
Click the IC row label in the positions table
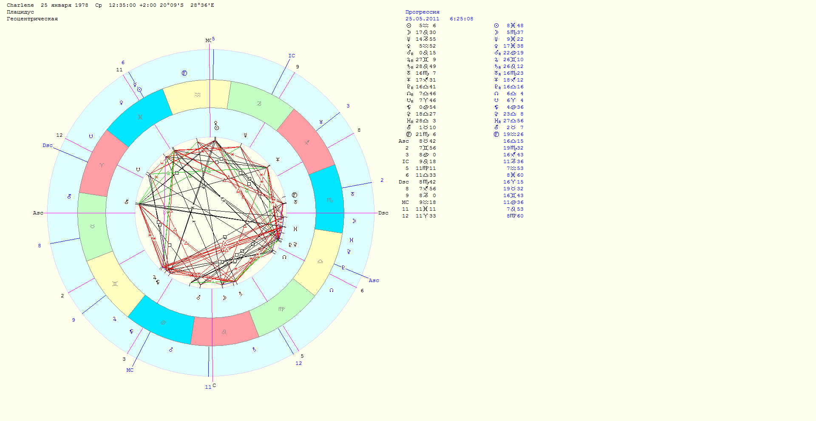click(405, 161)
